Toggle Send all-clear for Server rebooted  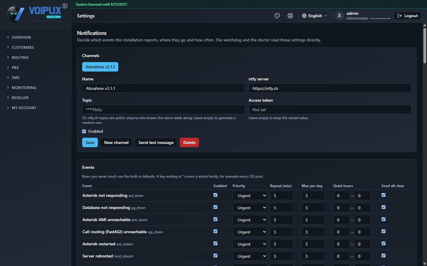(384, 256)
